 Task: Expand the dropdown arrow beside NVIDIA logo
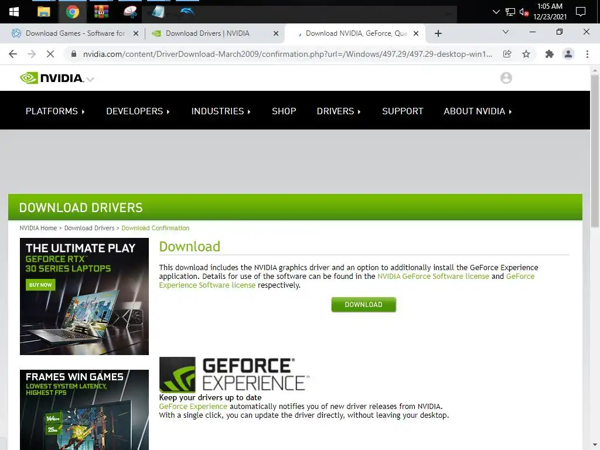90,80
